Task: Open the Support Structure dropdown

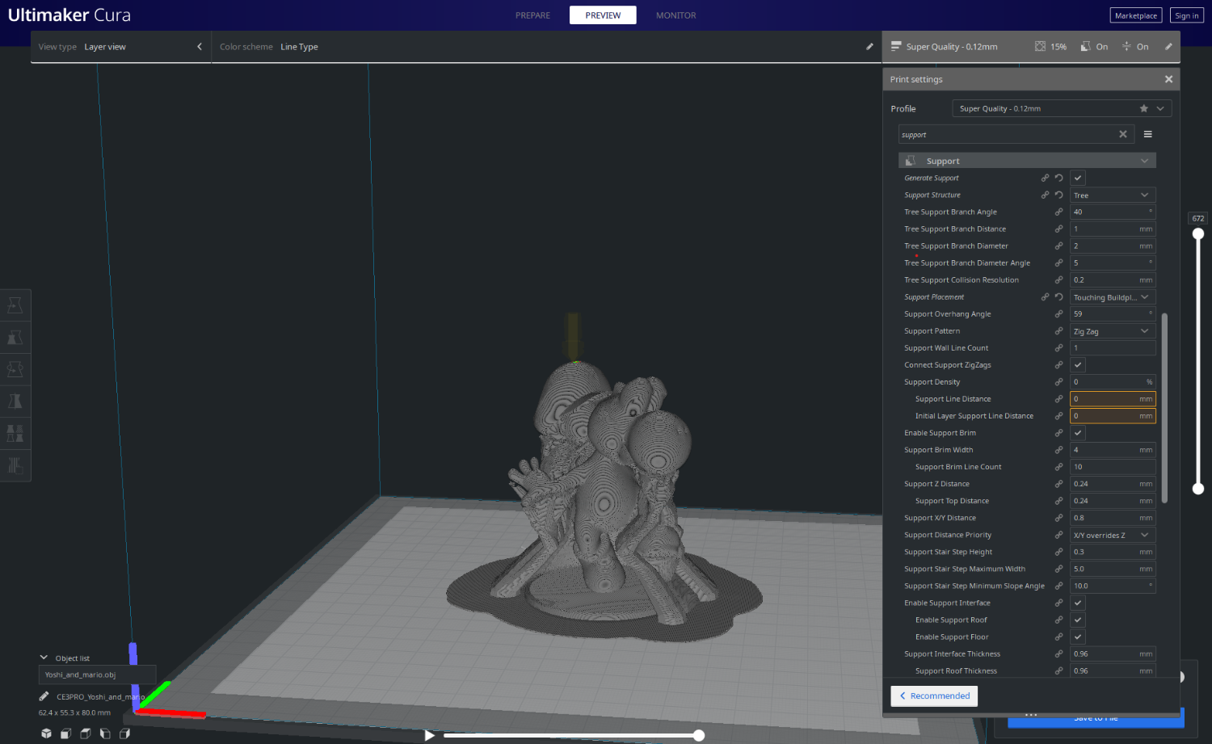Action: pos(1112,195)
